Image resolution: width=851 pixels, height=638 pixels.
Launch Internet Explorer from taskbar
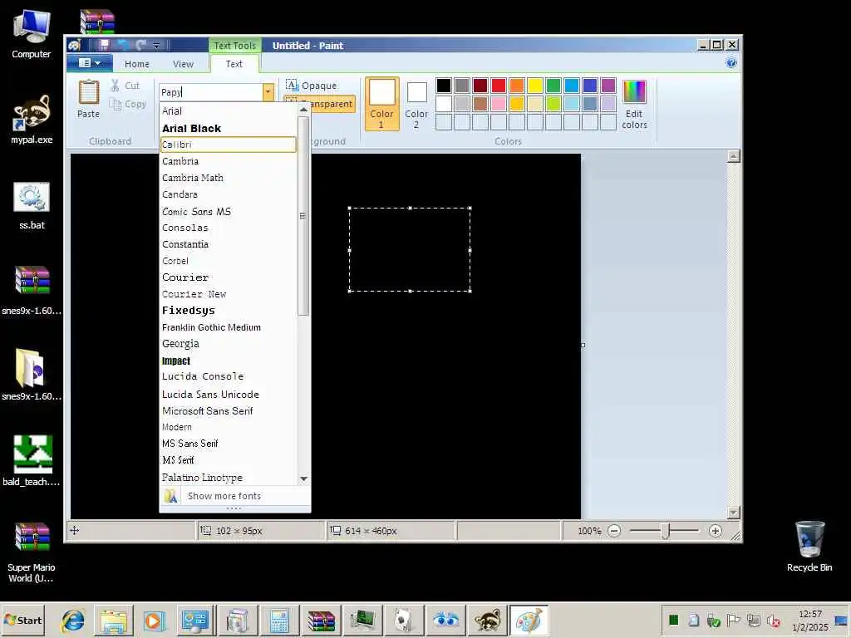[72, 620]
